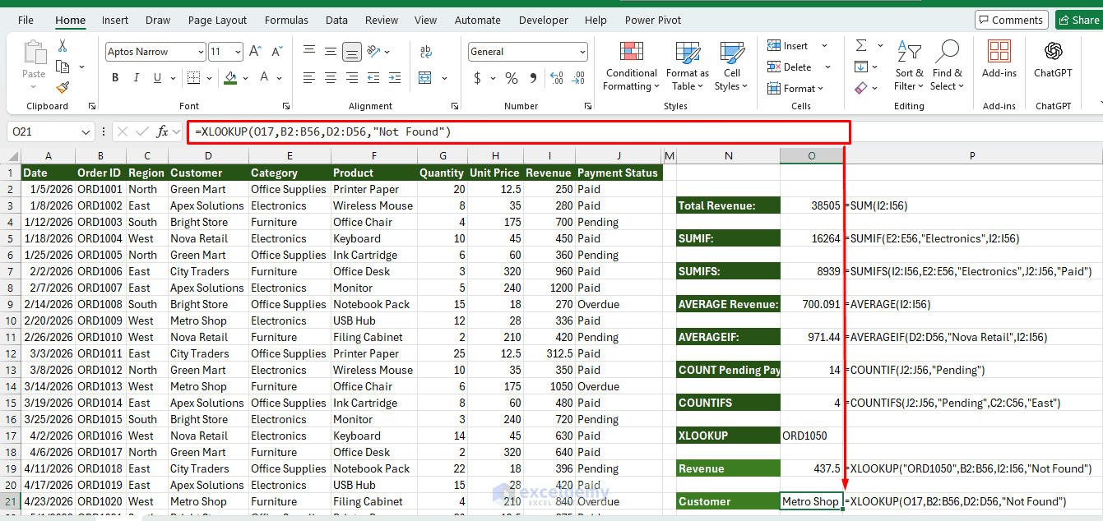The width and height of the screenshot is (1103, 521).
Task: Toggle Center horizontal alignment
Action: 330,78
